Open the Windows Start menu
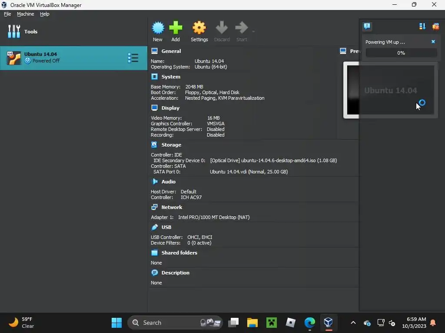 pos(116,323)
